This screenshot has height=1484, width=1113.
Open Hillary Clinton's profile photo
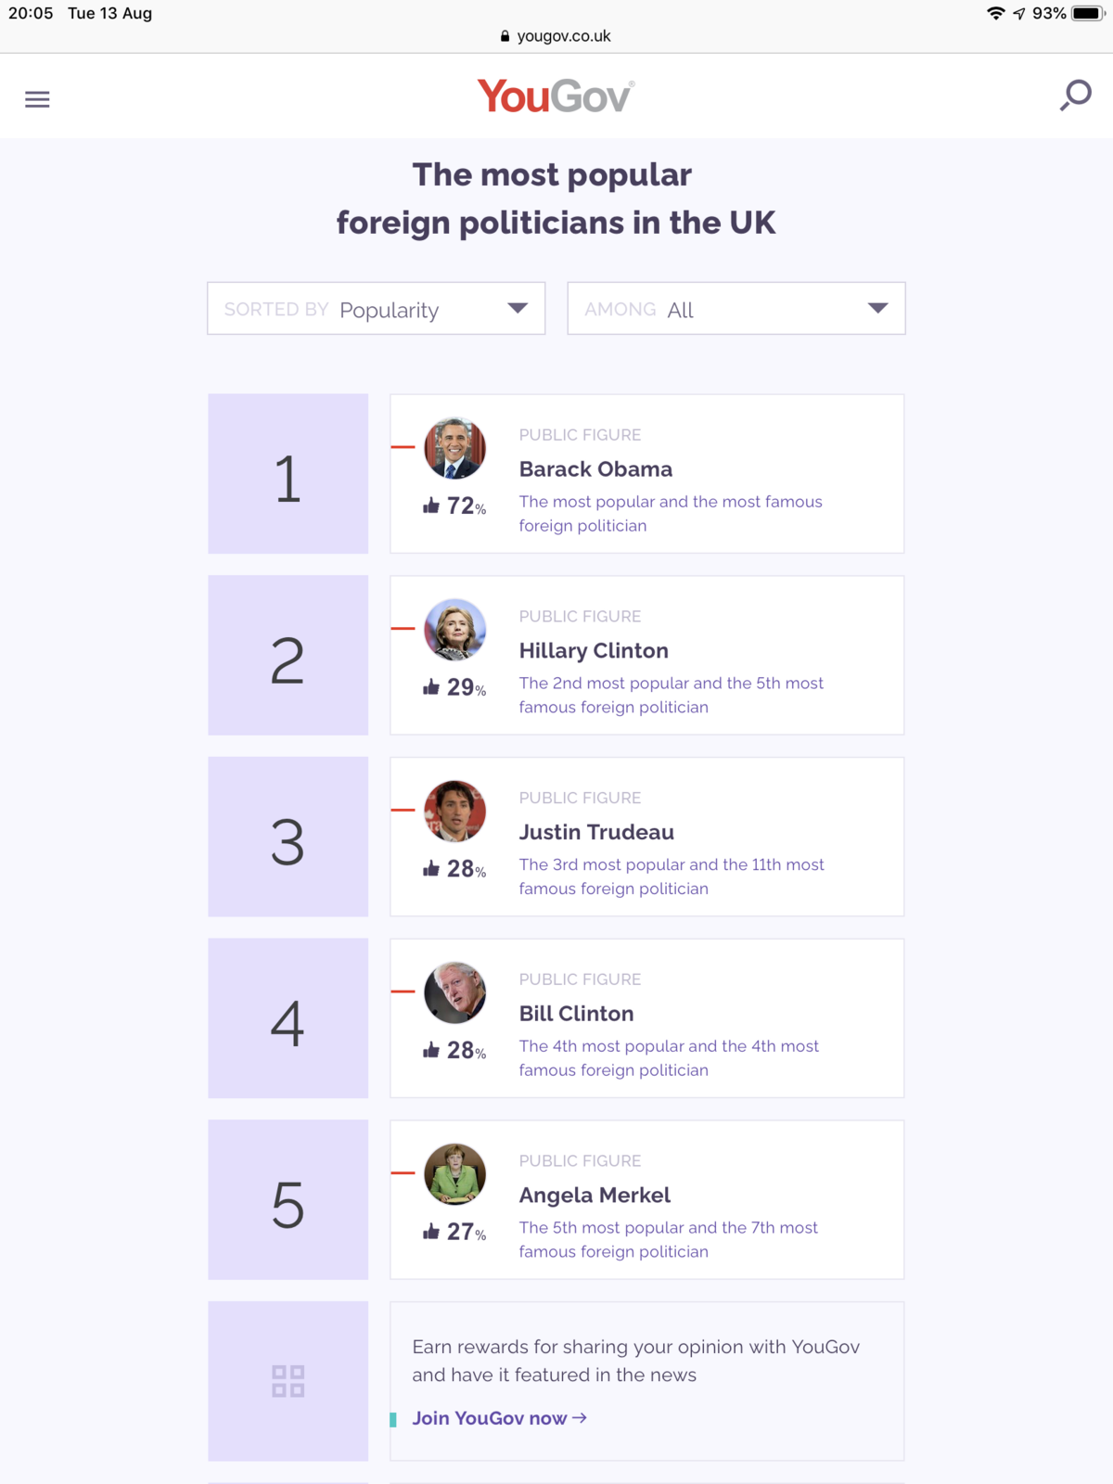(x=454, y=630)
